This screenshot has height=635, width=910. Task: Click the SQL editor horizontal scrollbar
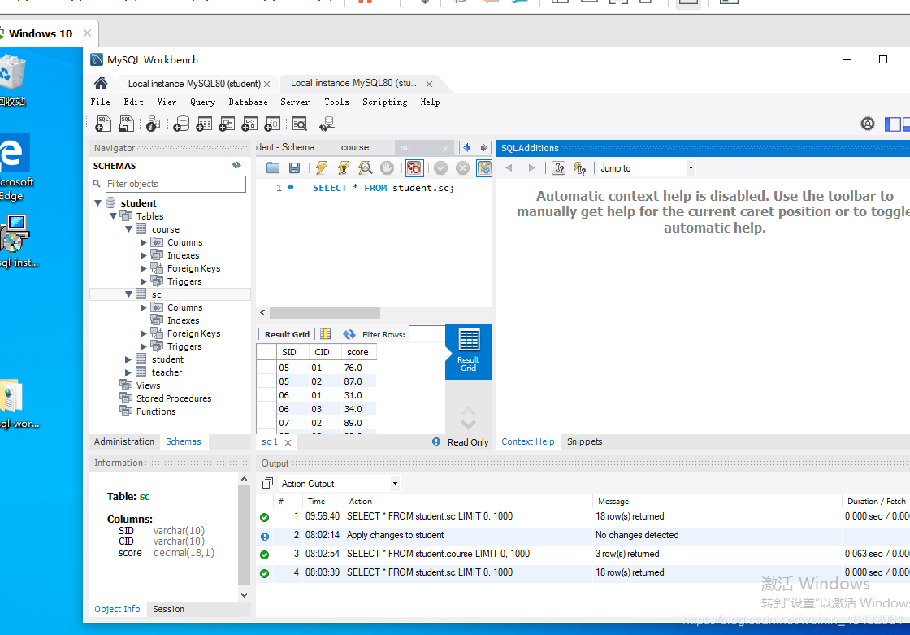pyautogui.click(x=324, y=312)
